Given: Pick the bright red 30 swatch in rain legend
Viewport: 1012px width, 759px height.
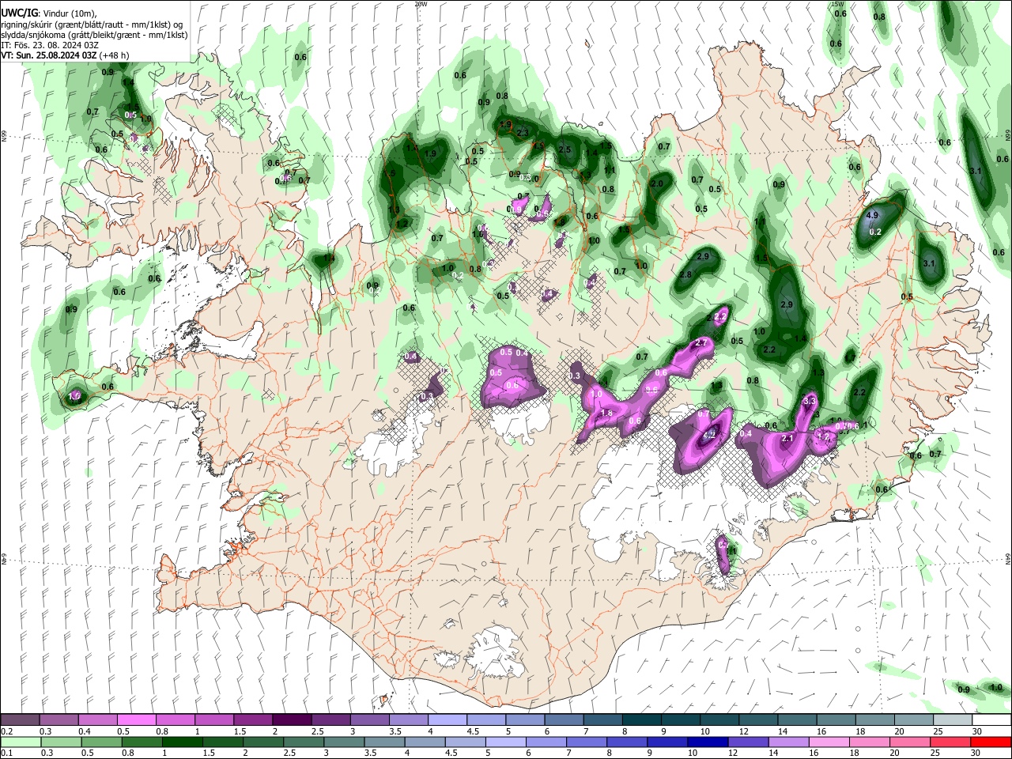Looking at the screenshot, I should tap(991, 742).
